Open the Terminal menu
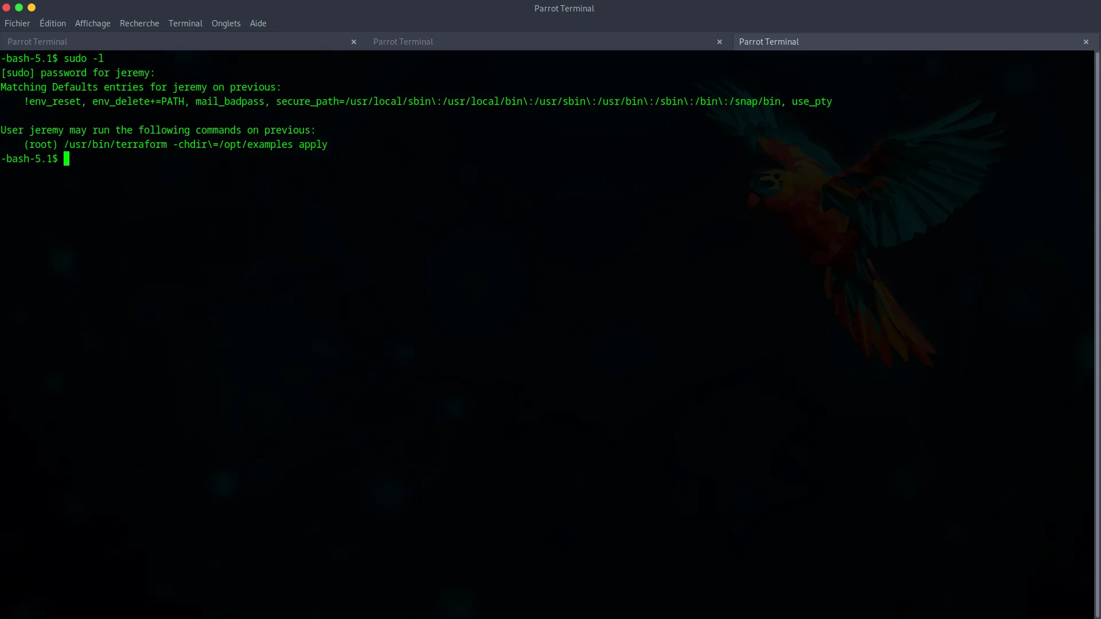The image size is (1101, 619). 185,23
